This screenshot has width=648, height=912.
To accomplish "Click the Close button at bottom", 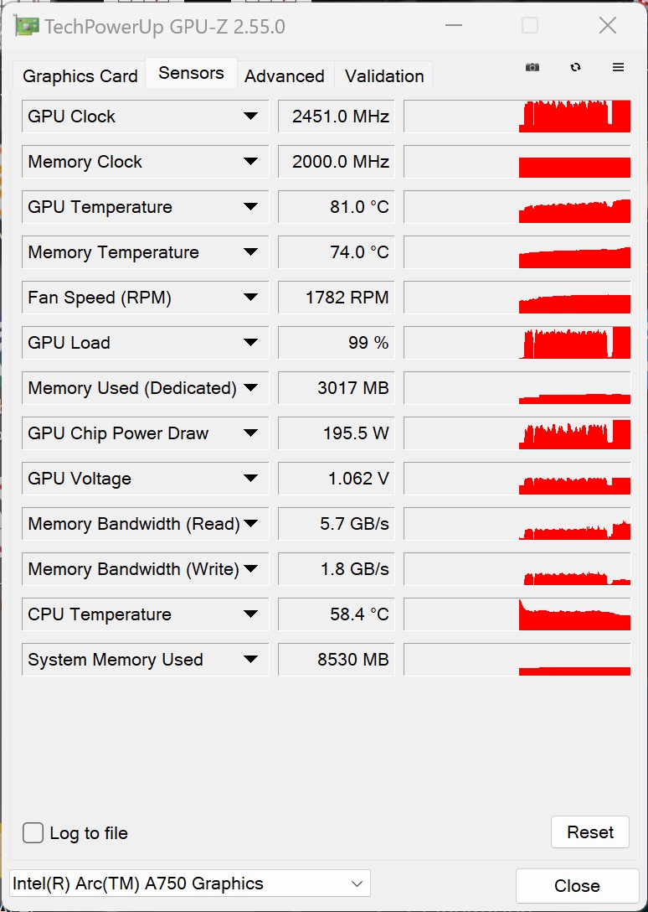I will (x=577, y=886).
